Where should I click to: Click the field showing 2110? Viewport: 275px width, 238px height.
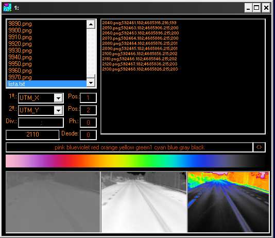[x=32, y=134]
